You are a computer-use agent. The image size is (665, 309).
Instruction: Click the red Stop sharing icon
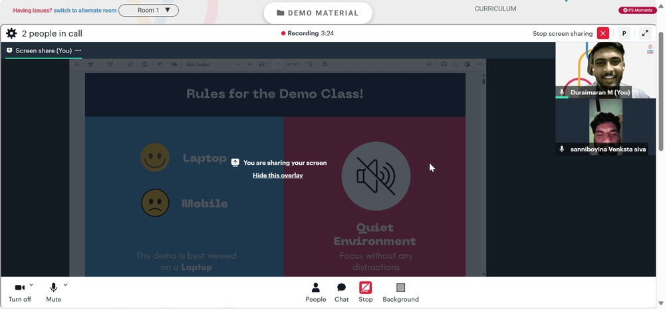click(x=365, y=288)
